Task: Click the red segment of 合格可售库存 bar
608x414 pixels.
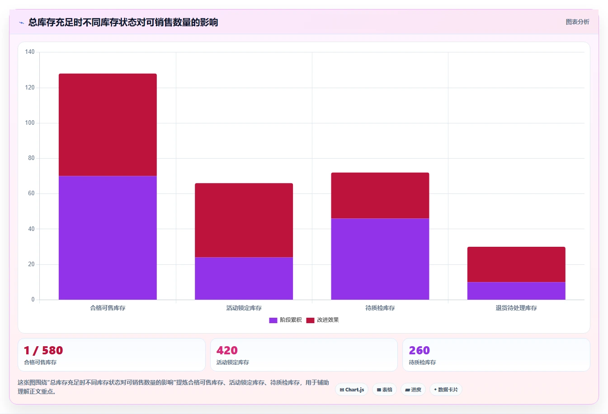Action: (108, 125)
